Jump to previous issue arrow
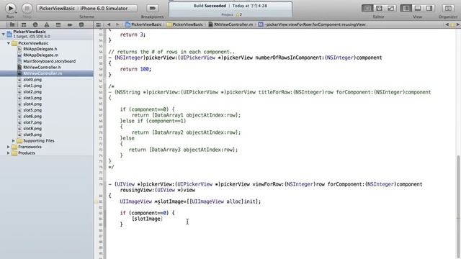The image size is (461, 259). (x=447, y=24)
